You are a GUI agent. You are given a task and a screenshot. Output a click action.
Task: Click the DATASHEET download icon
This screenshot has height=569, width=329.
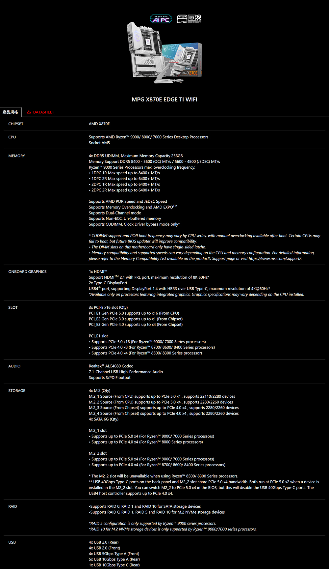(x=29, y=112)
